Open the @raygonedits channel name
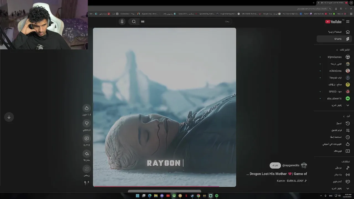Image resolution: width=354 pixels, height=199 pixels. pyautogui.click(x=291, y=165)
